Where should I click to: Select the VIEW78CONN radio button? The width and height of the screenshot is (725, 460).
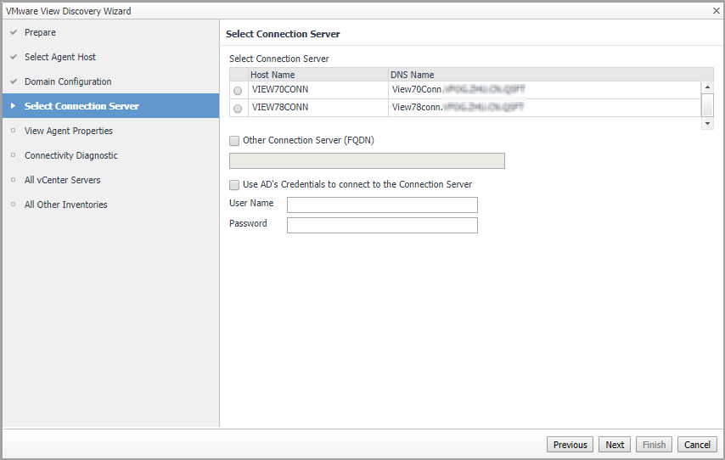pos(238,109)
